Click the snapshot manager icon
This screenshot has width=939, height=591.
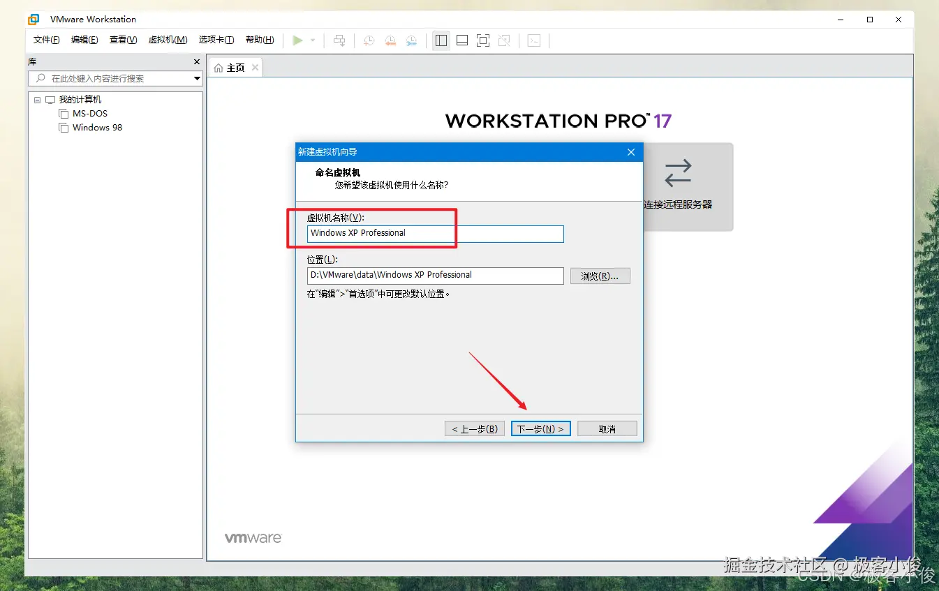pyautogui.click(x=412, y=40)
